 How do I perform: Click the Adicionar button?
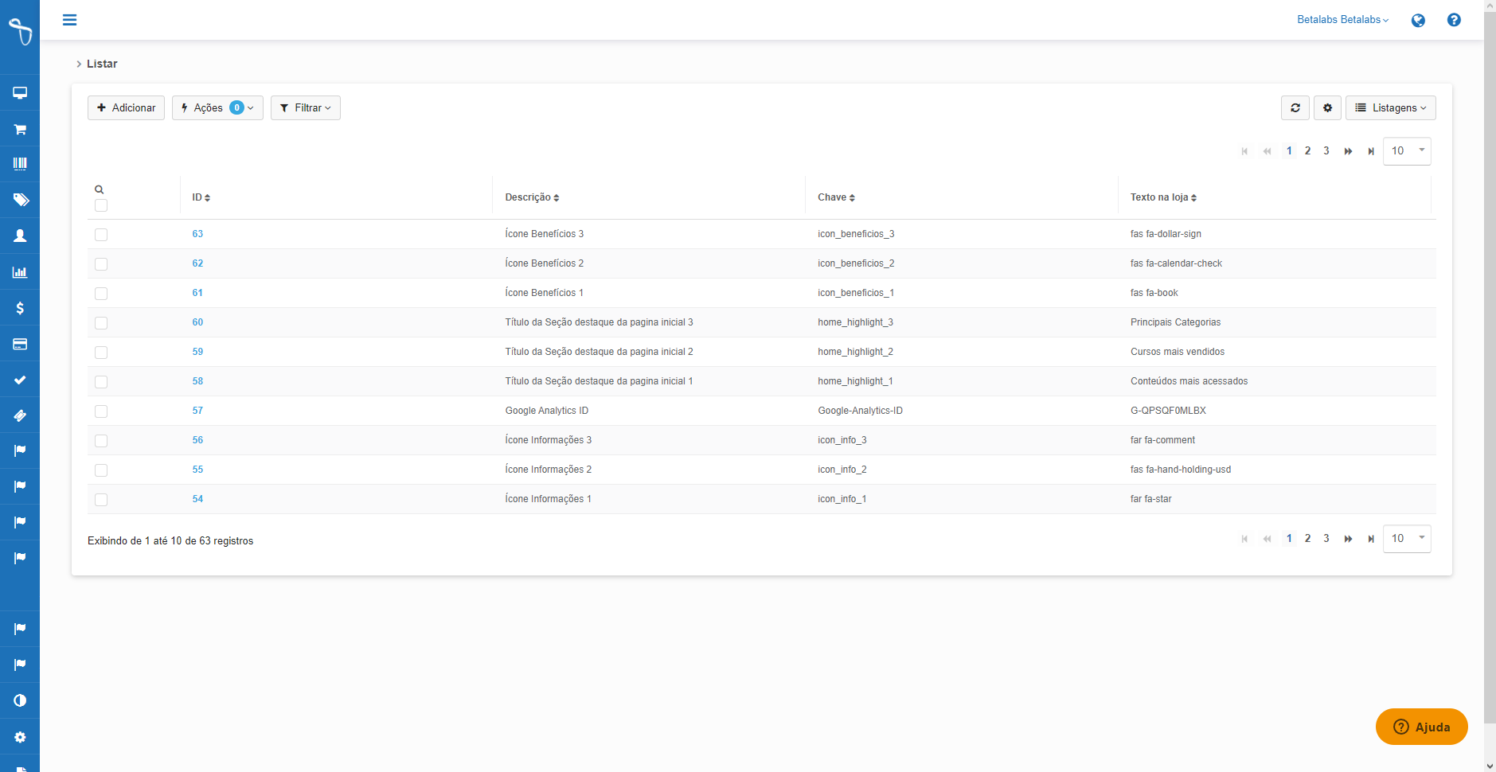click(x=126, y=108)
